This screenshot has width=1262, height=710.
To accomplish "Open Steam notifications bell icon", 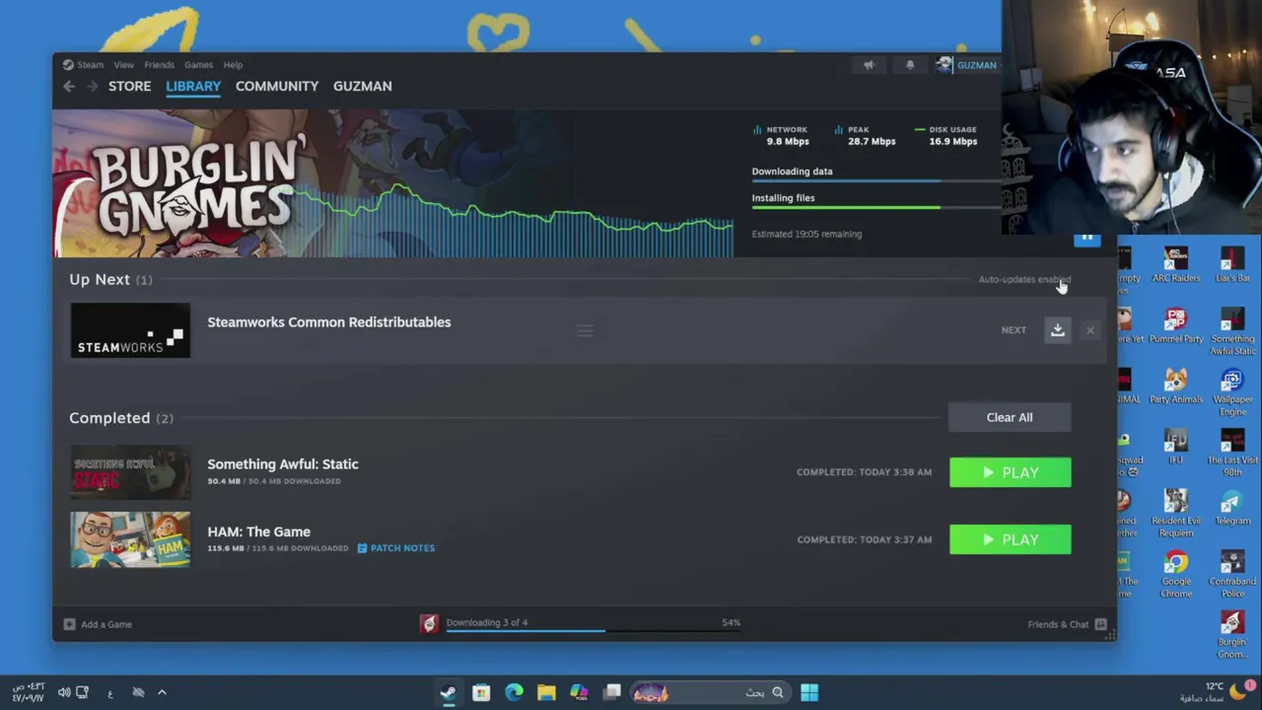I will point(910,65).
